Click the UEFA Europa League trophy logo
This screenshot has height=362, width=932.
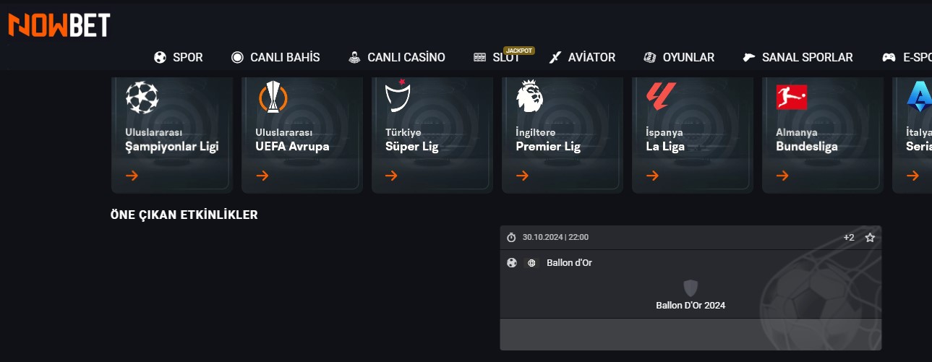273,97
